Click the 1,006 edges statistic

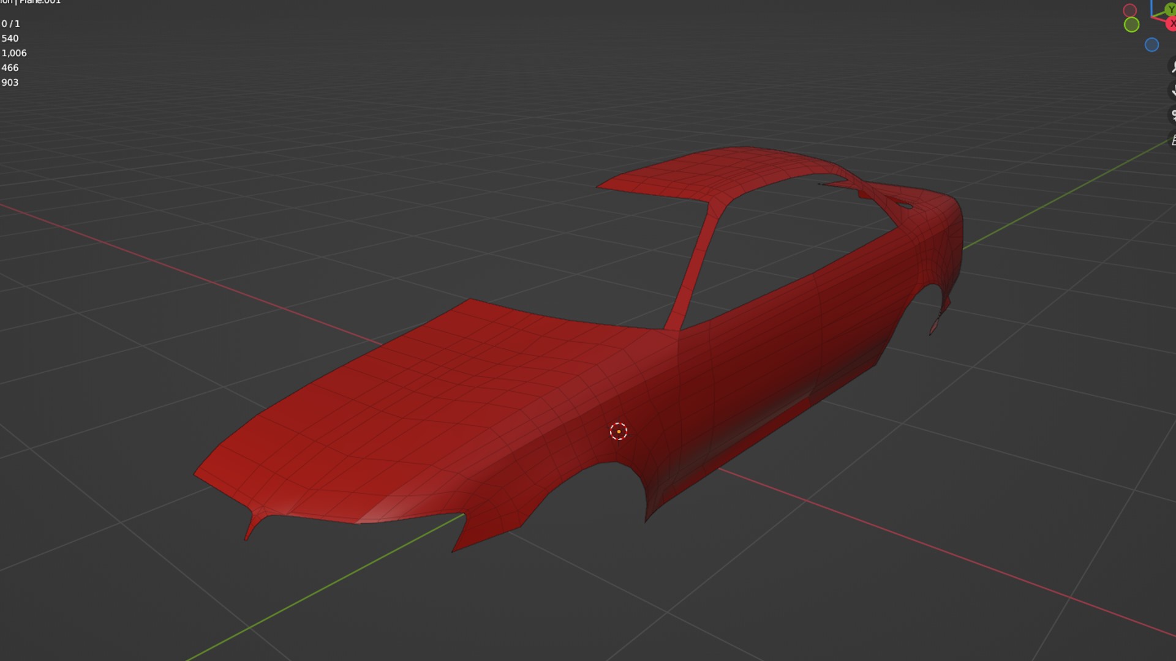13,53
